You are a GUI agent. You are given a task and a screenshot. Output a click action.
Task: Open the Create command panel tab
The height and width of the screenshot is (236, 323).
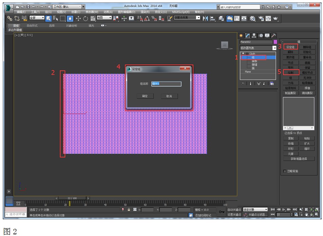click(241, 36)
